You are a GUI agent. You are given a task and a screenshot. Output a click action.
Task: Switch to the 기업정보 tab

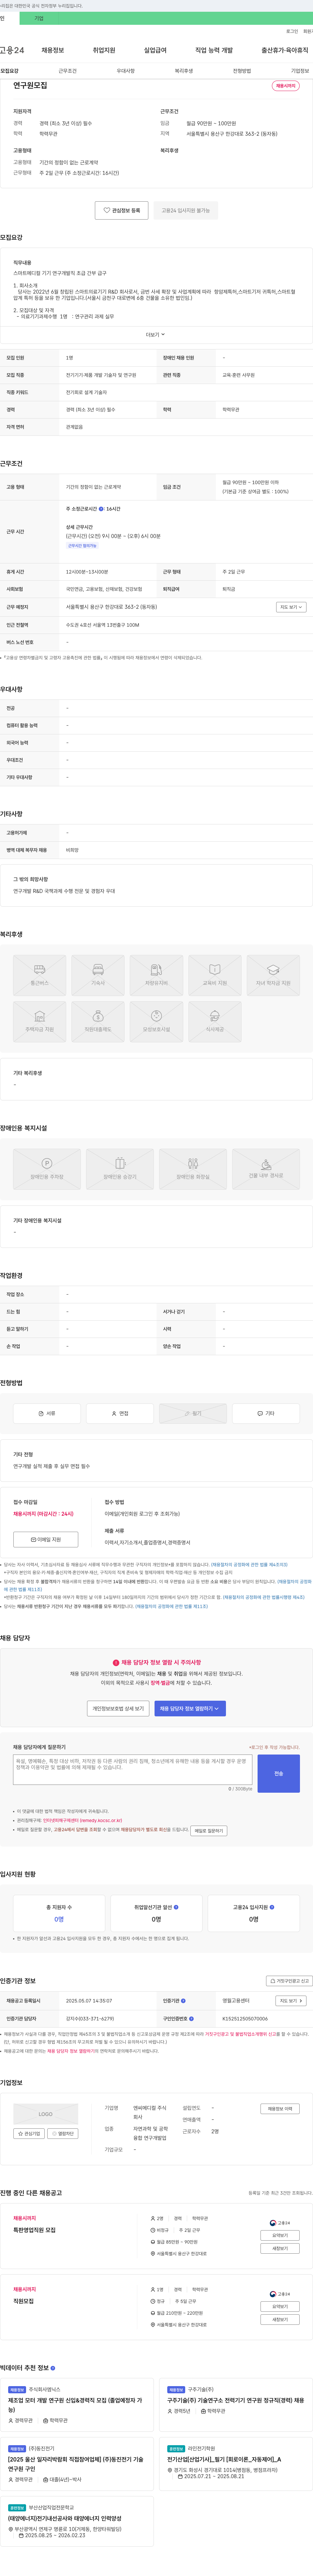coord(300,71)
